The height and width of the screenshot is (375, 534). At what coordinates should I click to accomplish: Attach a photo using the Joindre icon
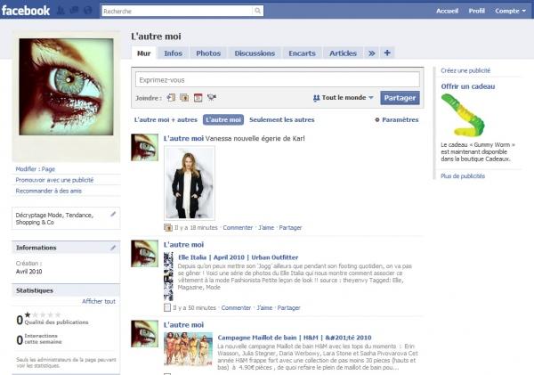coord(184,98)
